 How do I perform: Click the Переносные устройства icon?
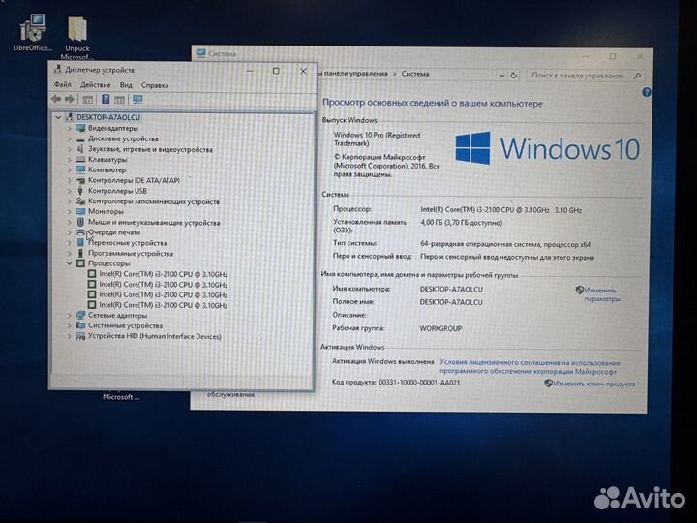(80, 243)
